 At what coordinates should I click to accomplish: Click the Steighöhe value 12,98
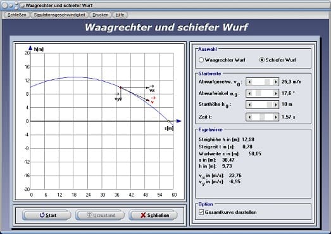[x=248, y=140]
